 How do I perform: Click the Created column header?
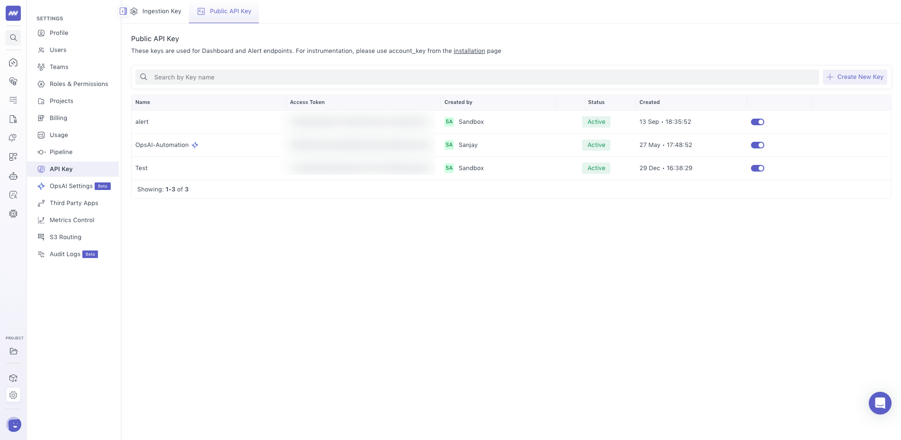click(x=649, y=102)
